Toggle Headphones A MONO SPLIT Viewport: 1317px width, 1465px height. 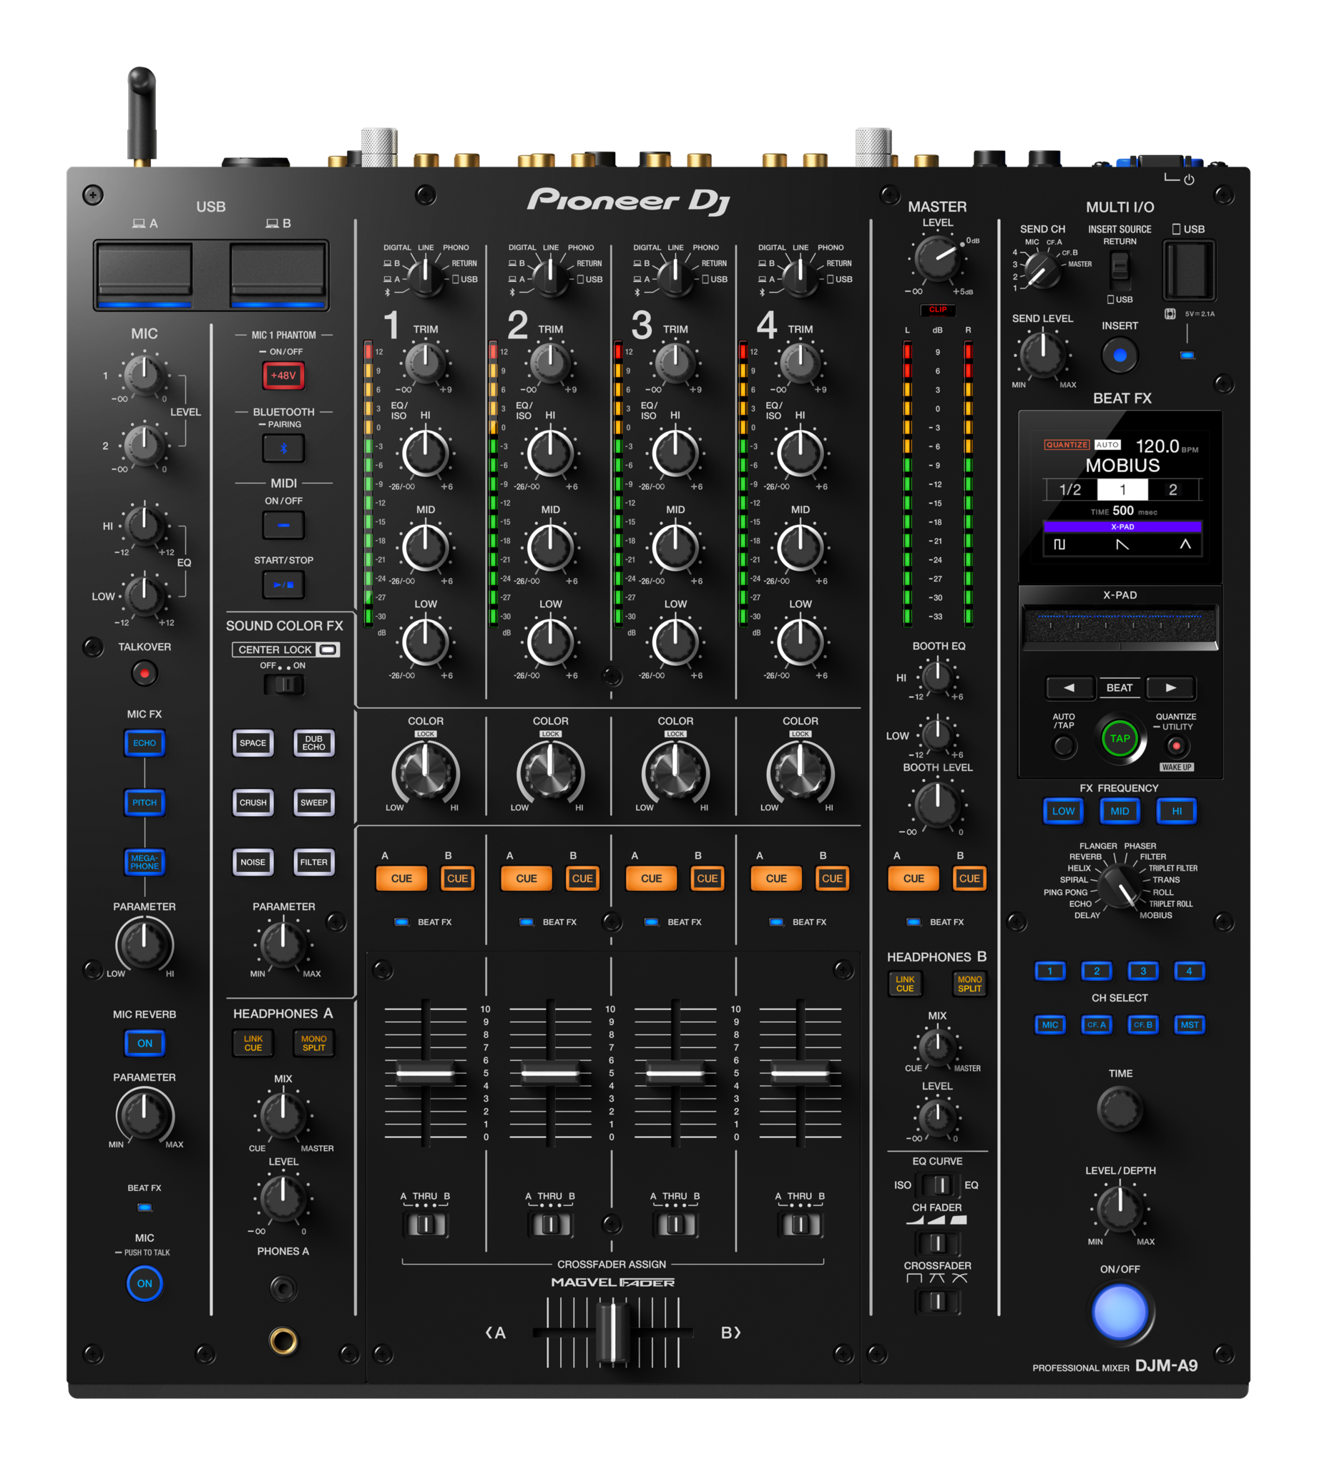tap(314, 1043)
